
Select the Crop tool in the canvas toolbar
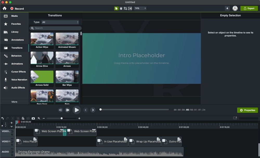click(x=125, y=8)
